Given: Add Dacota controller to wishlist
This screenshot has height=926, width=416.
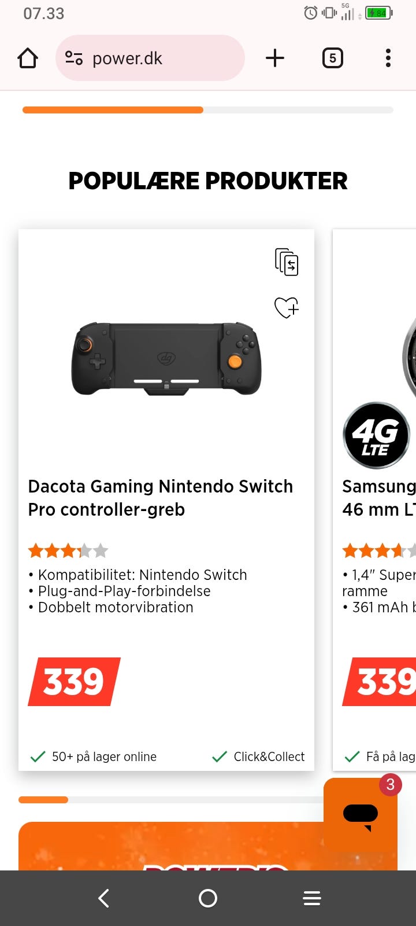Looking at the screenshot, I should [x=287, y=307].
